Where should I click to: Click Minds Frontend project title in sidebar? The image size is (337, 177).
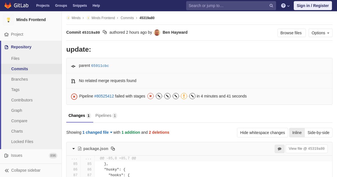(x=31, y=20)
